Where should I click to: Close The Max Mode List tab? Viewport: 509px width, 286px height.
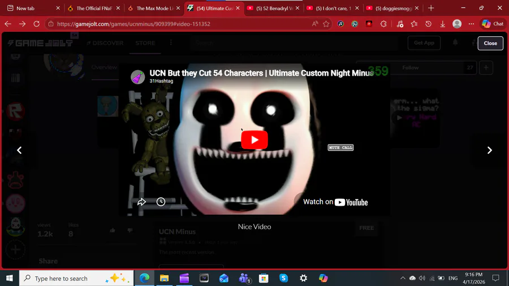[x=178, y=8]
